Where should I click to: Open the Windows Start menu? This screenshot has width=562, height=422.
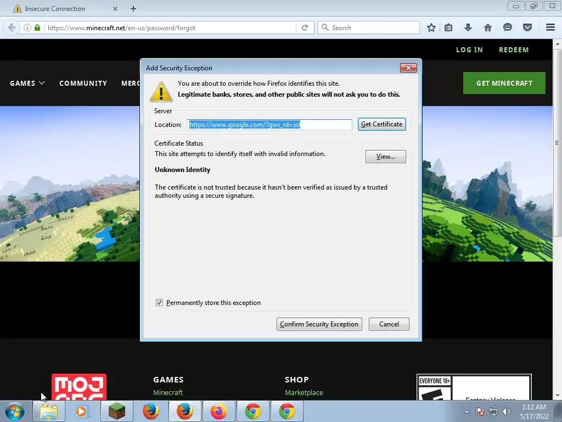point(15,411)
